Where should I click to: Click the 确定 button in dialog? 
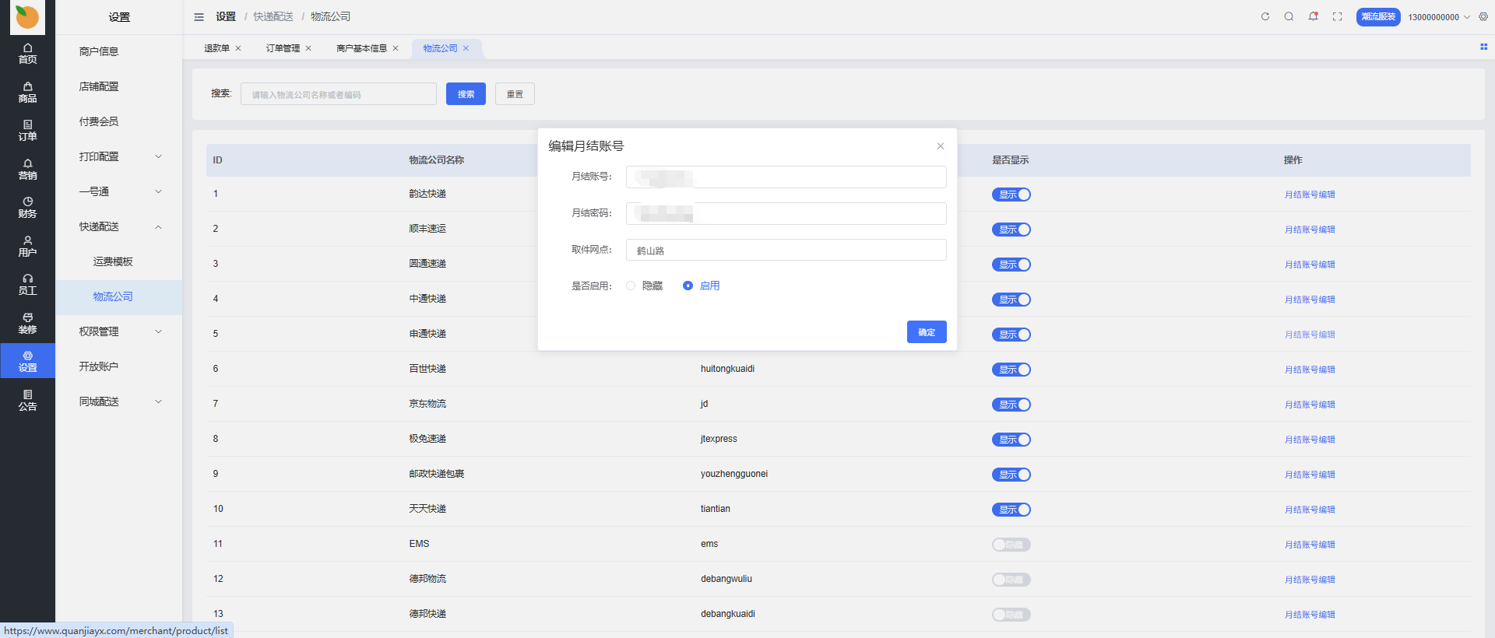coord(926,332)
